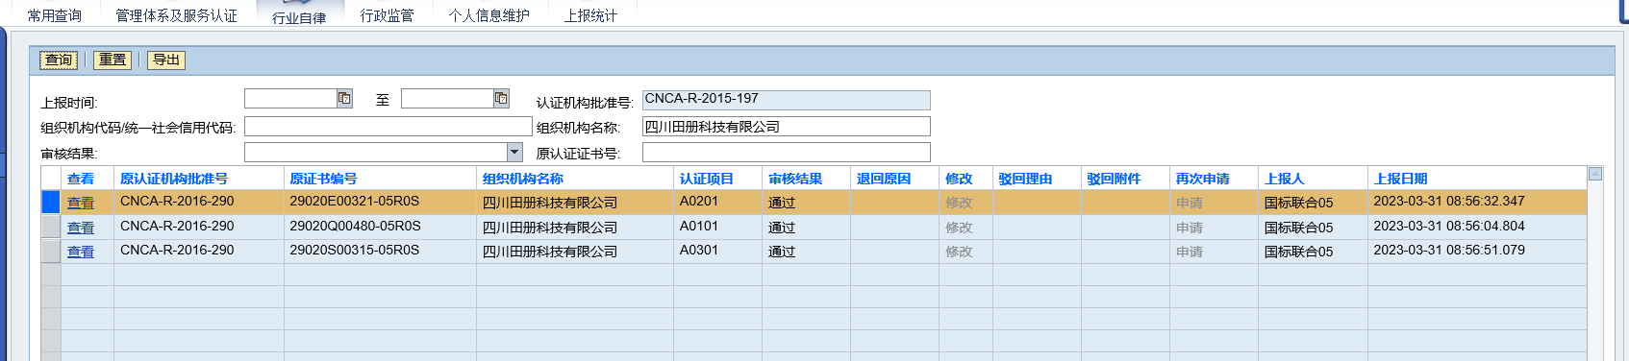This screenshot has height=361, width=1629.
Task: Open 查看 link for certificate 29020S00315-05R0S
Action: point(81,252)
